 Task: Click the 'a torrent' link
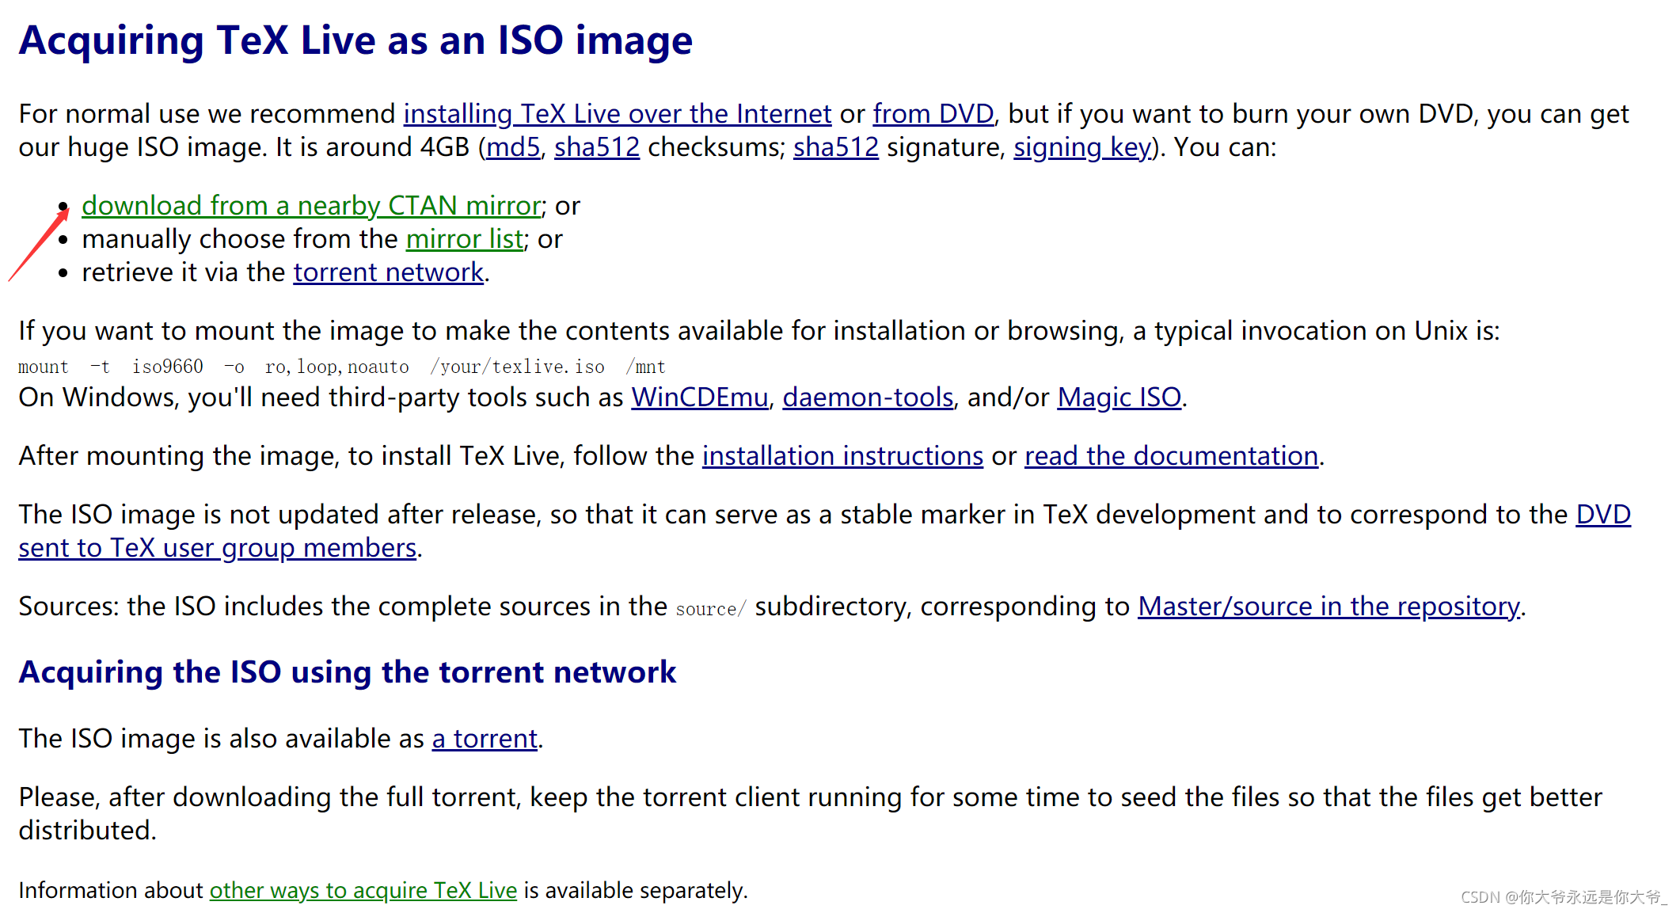click(484, 739)
